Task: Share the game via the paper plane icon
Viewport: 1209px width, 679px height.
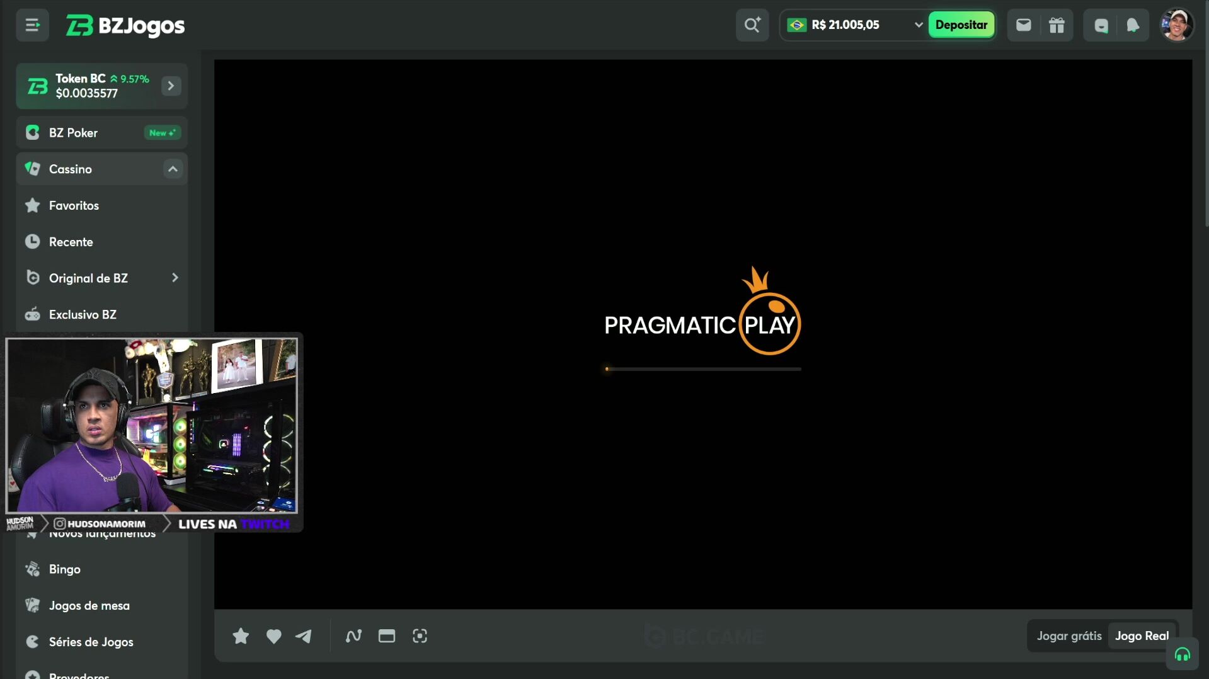Action: tap(304, 636)
